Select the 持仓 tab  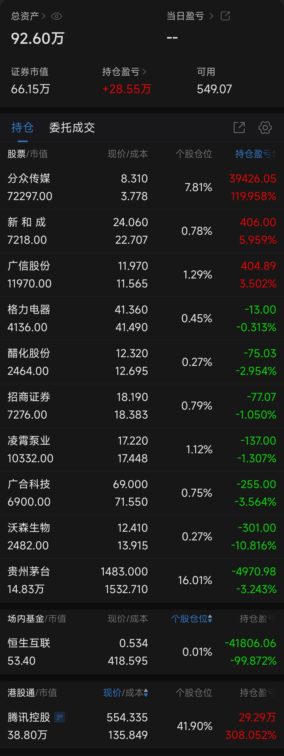pos(22,128)
